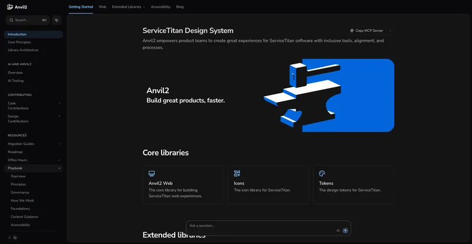Open Code Contributions link
The image size is (472, 244).
tap(18, 105)
